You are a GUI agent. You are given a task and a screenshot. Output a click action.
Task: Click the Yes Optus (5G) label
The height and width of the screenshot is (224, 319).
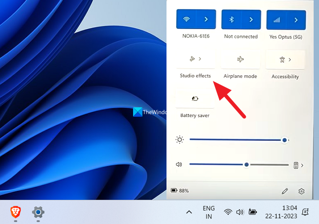[x=286, y=37]
